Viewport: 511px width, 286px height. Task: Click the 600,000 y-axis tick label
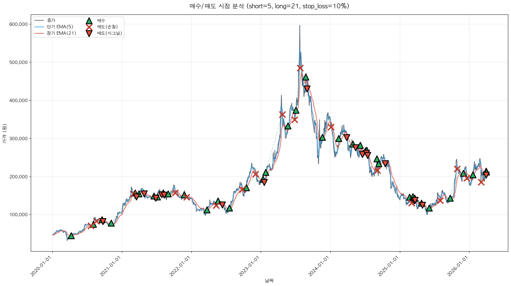[18, 24]
